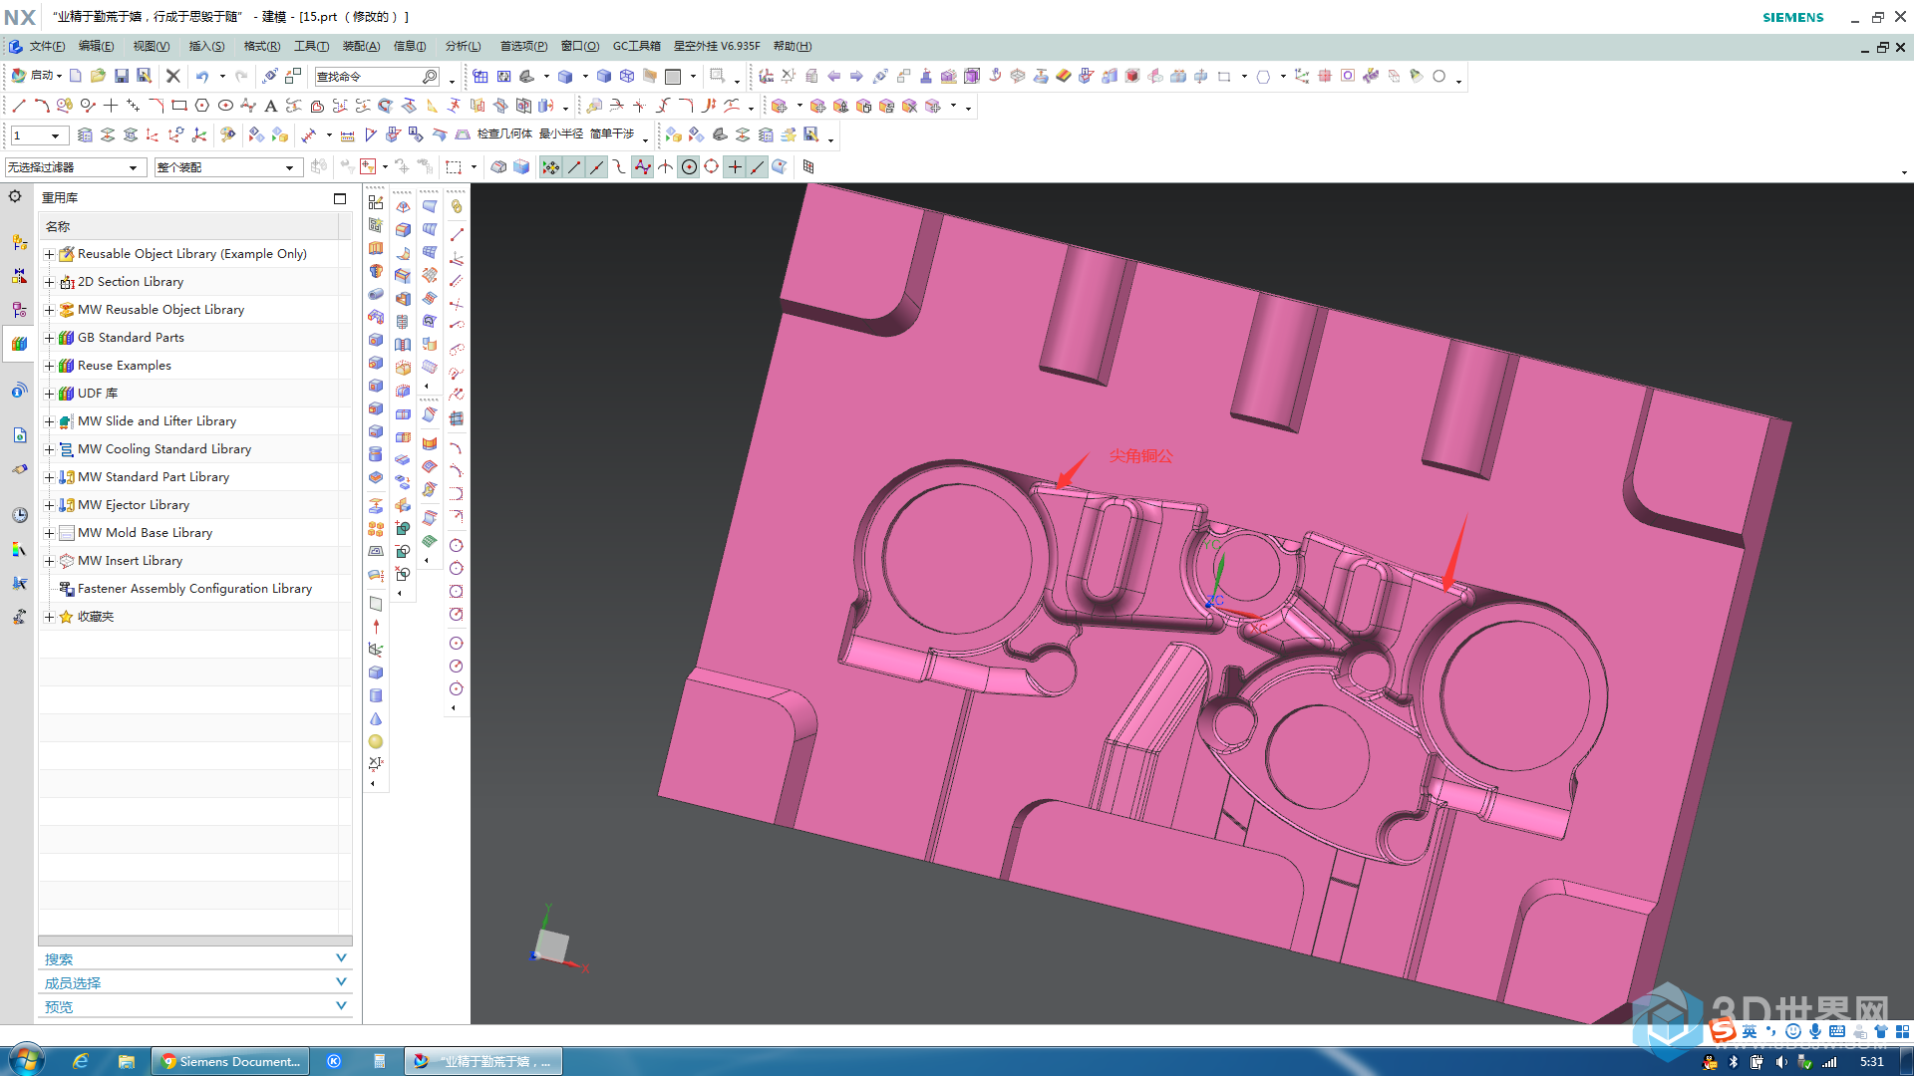This screenshot has height=1076, width=1914.
Task: Click the reuse library horizontal scrollbar
Action: pos(195,941)
